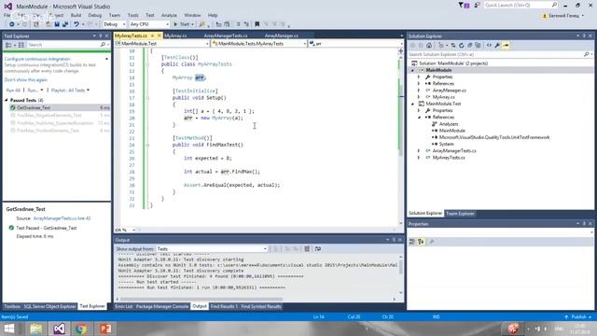The height and width of the screenshot is (336, 597).
Task: Collapse the Passed Tests group
Action: pos(7,100)
